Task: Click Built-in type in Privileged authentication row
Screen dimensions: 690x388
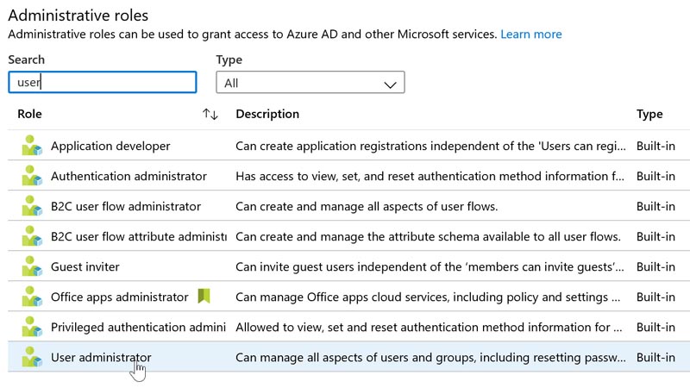Action: [655, 328]
